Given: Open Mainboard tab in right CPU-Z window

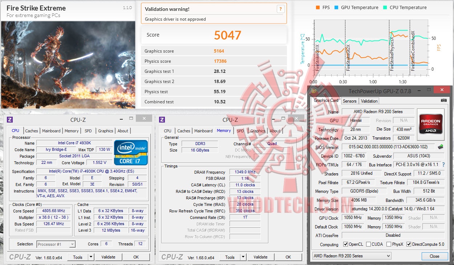Looking at the screenshot, I should point(203,131).
